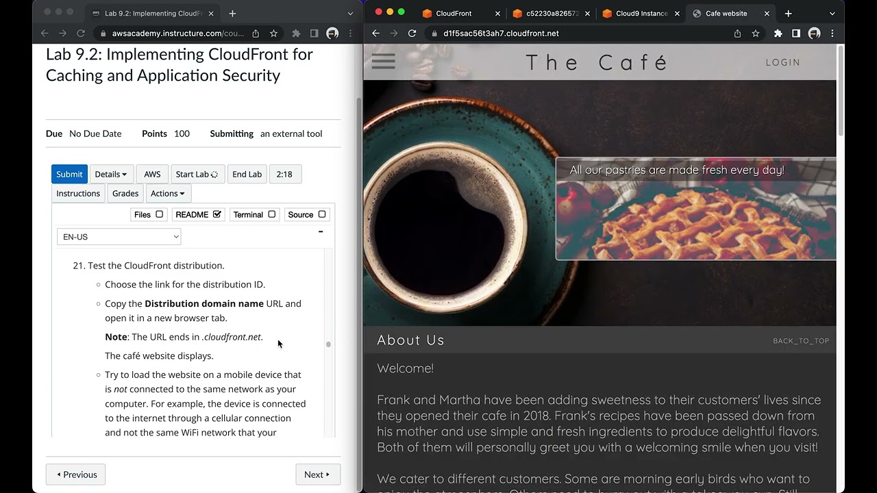This screenshot has height=493, width=877.
Task: Enable the Files checkbox
Action: [x=159, y=214]
